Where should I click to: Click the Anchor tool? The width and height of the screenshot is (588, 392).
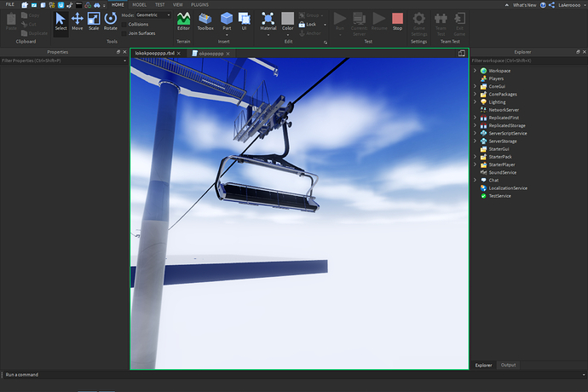(x=310, y=33)
